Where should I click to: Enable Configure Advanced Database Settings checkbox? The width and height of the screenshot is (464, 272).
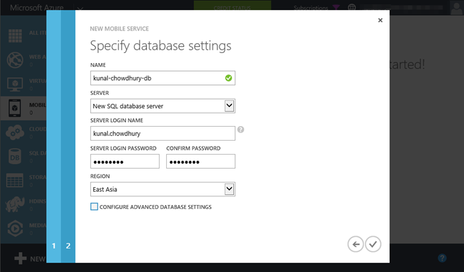tap(94, 207)
